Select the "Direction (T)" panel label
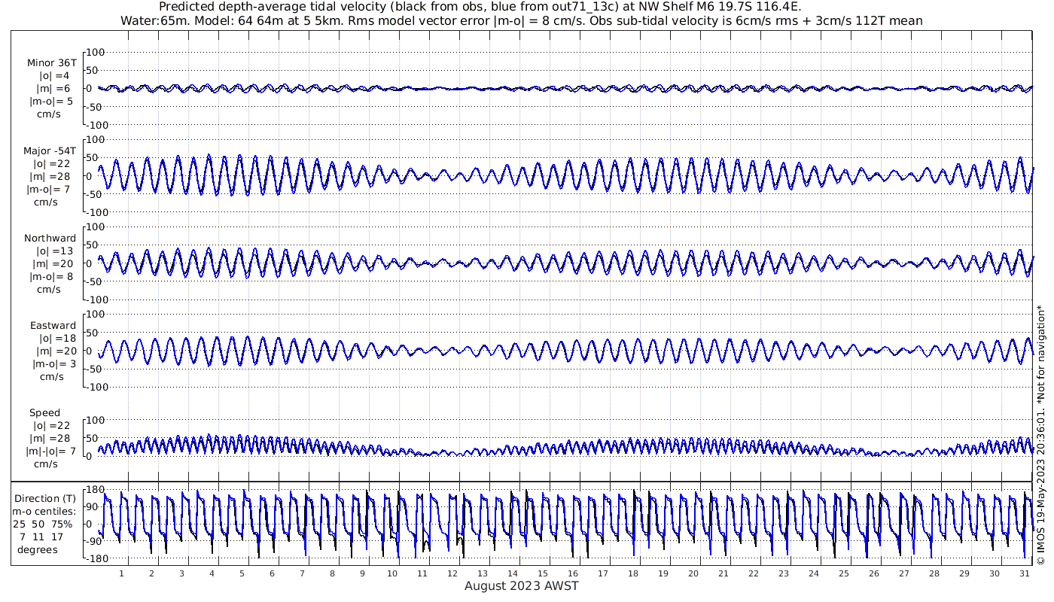 (46, 498)
